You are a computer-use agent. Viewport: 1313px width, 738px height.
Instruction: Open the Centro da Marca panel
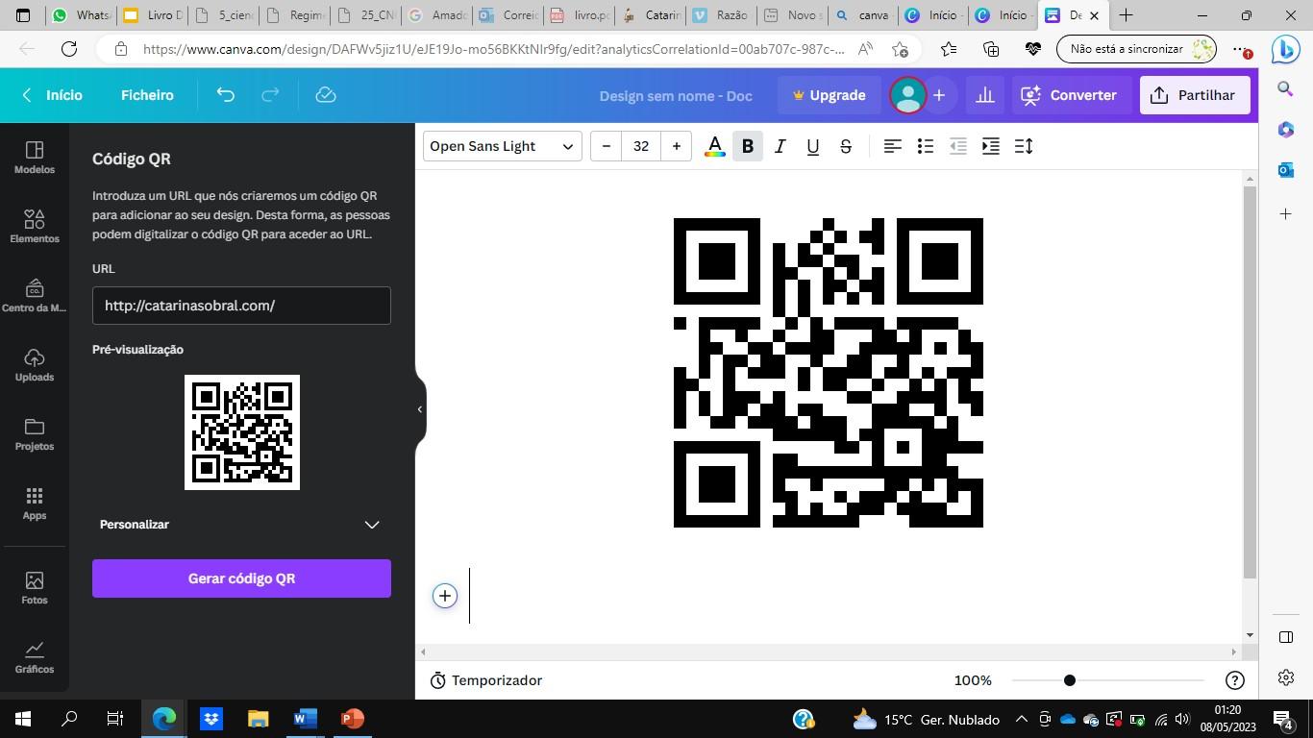click(35, 296)
